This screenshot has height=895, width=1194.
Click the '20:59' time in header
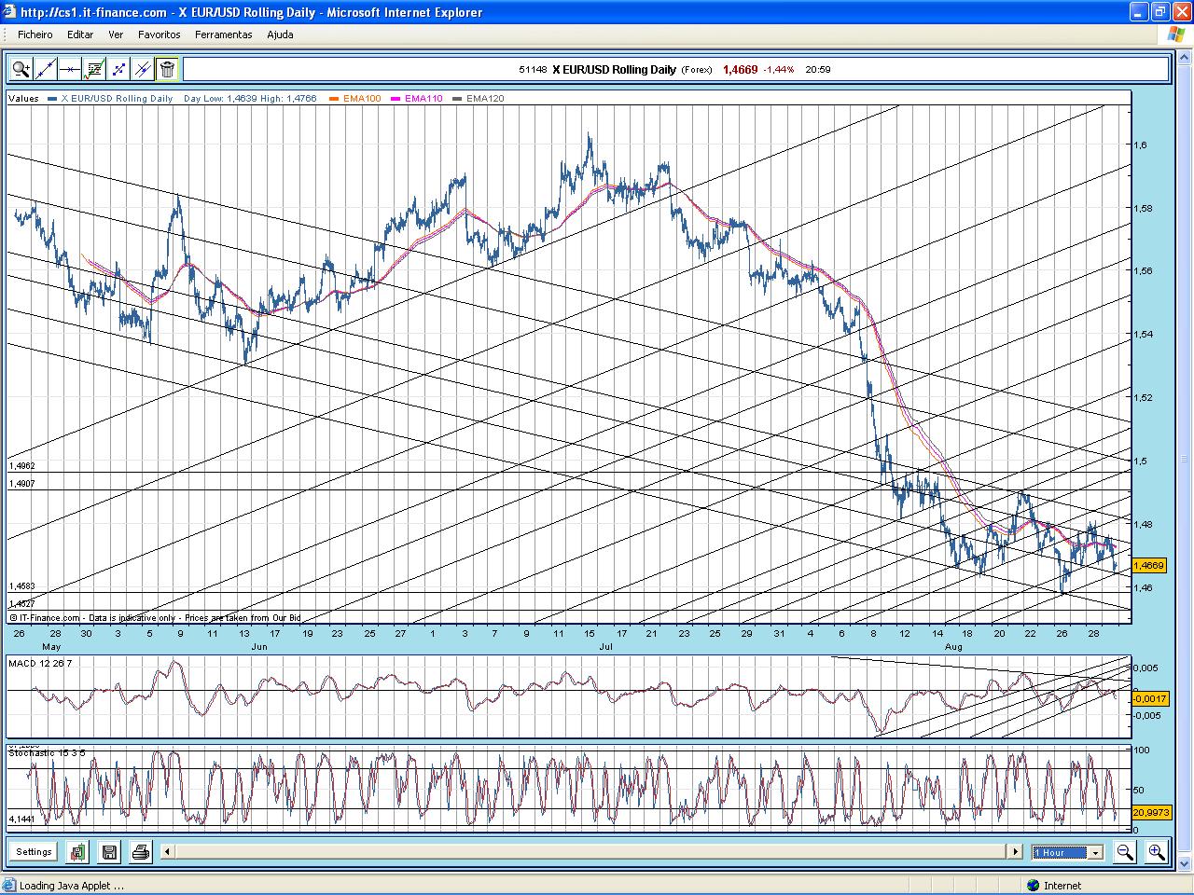[818, 70]
